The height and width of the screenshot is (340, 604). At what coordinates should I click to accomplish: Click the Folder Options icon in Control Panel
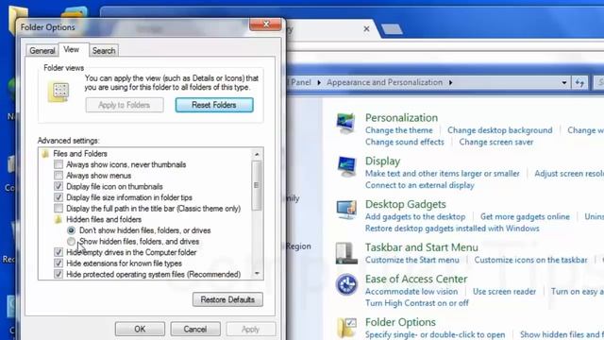[x=346, y=328]
